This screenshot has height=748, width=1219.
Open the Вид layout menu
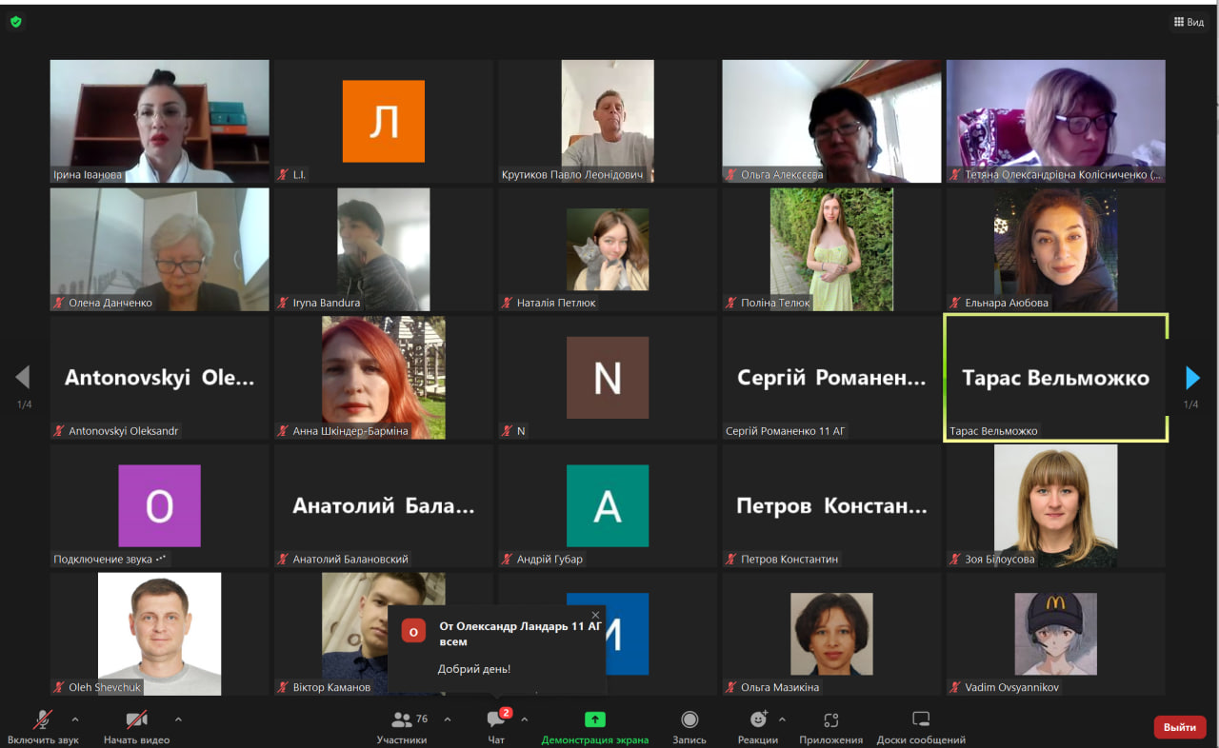(x=1189, y=22)
